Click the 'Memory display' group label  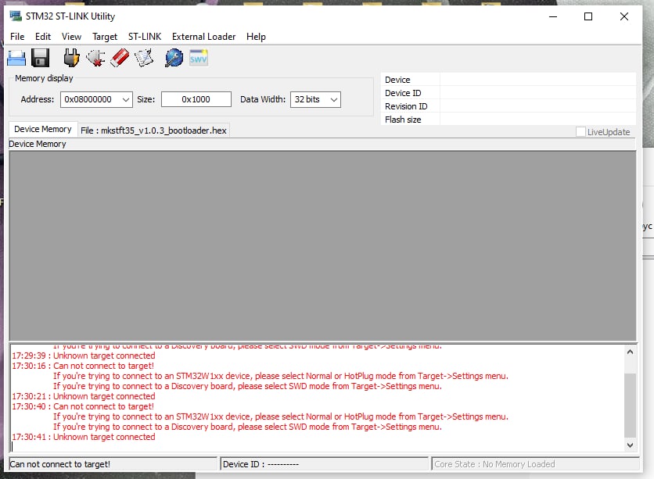44,78
